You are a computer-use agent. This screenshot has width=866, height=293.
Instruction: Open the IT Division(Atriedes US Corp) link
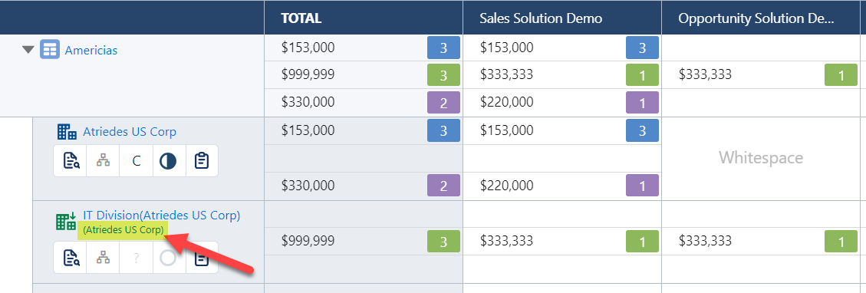162,216
